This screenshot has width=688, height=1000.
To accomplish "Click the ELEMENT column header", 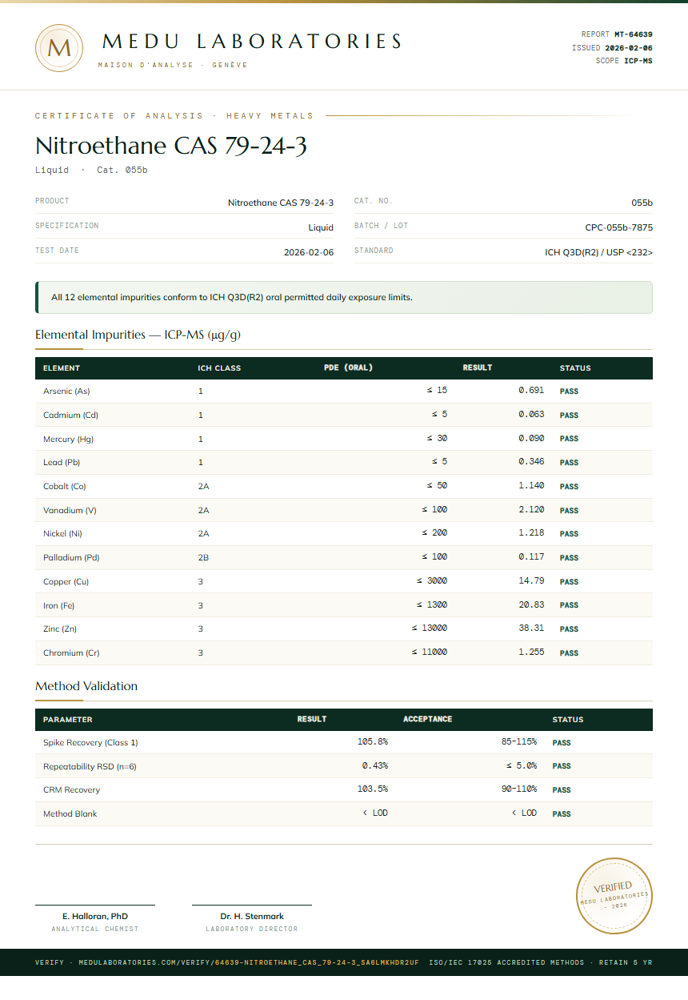I will click(62, 368).
